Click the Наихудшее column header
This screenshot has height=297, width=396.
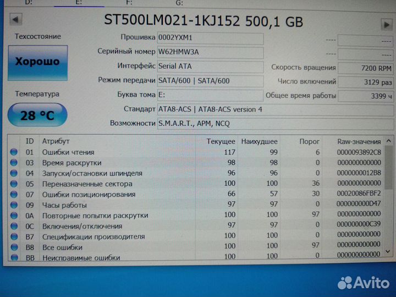(x=260, y=141)
